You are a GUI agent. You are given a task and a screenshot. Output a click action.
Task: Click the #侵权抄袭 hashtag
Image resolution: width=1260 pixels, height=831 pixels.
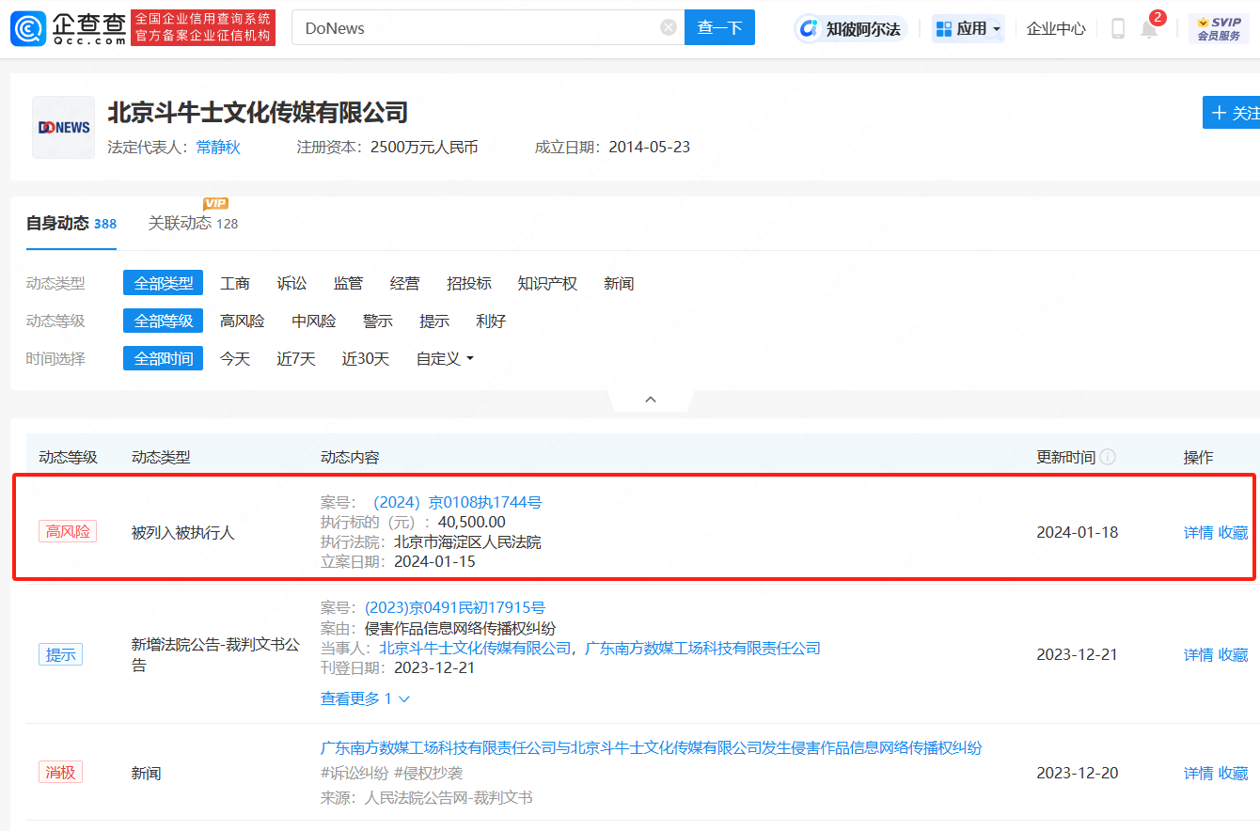(x=428, y=773)
